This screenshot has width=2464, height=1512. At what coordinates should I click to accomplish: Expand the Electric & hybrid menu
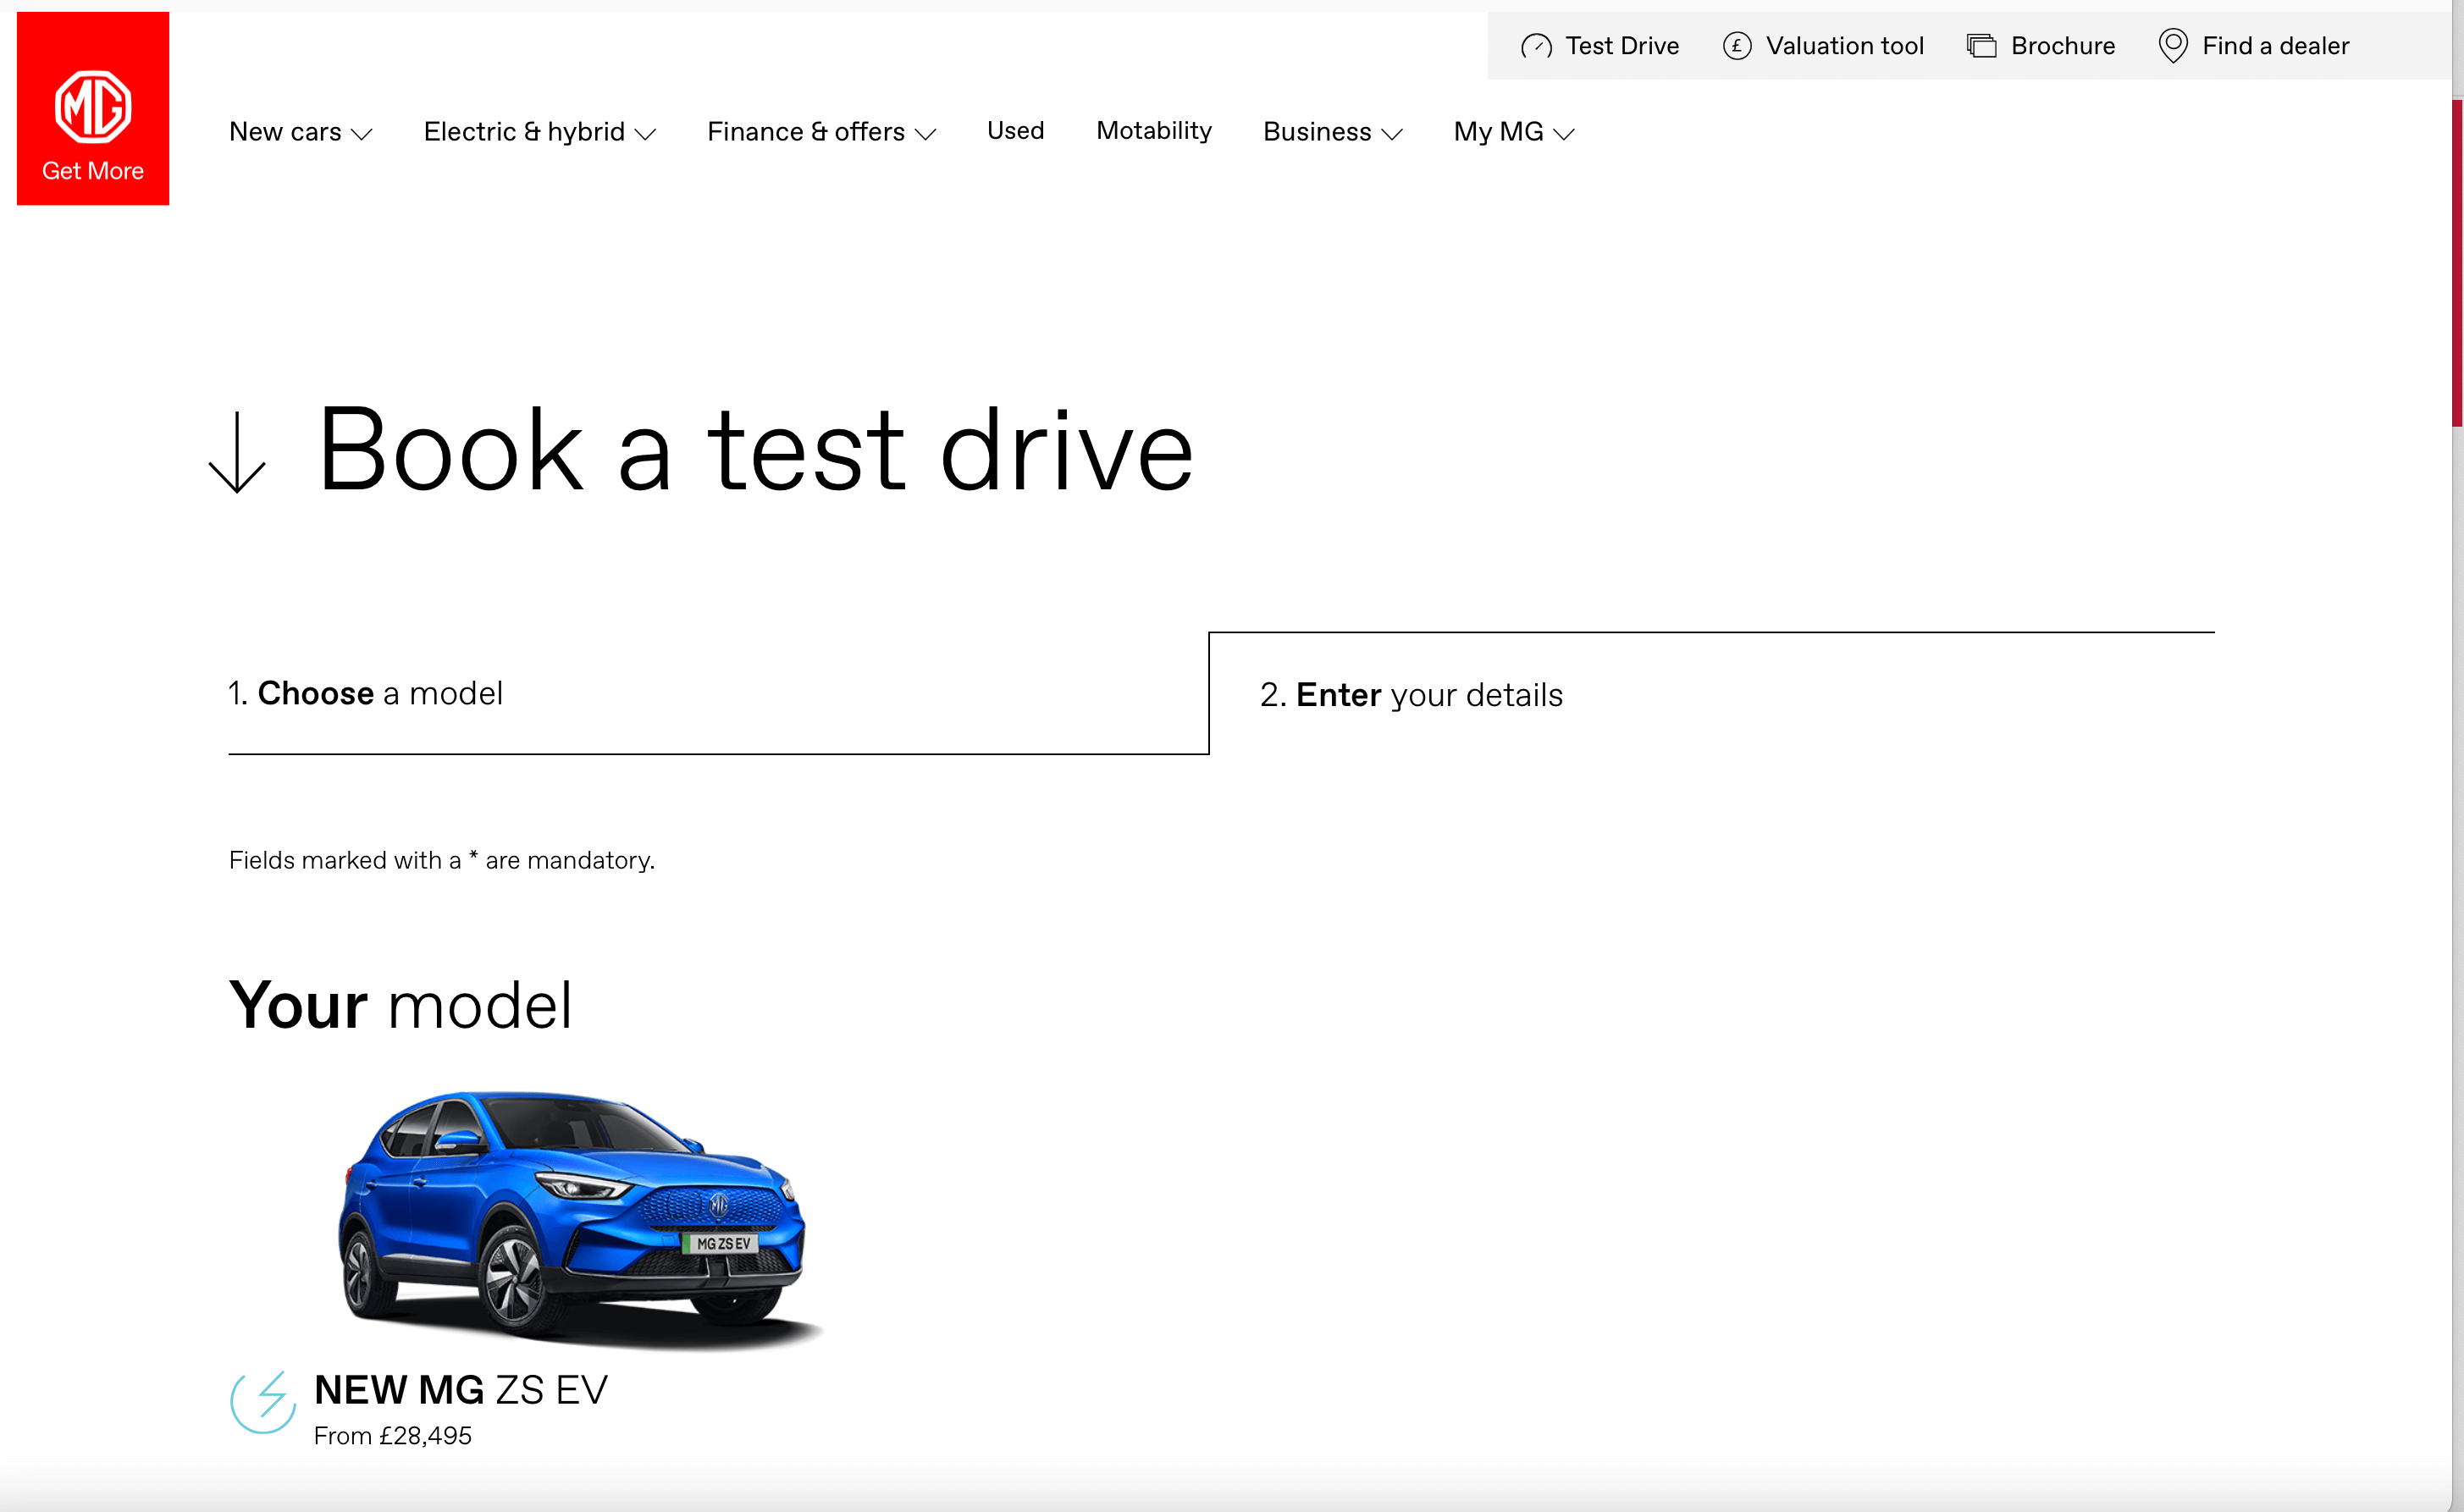pos(539,132)
